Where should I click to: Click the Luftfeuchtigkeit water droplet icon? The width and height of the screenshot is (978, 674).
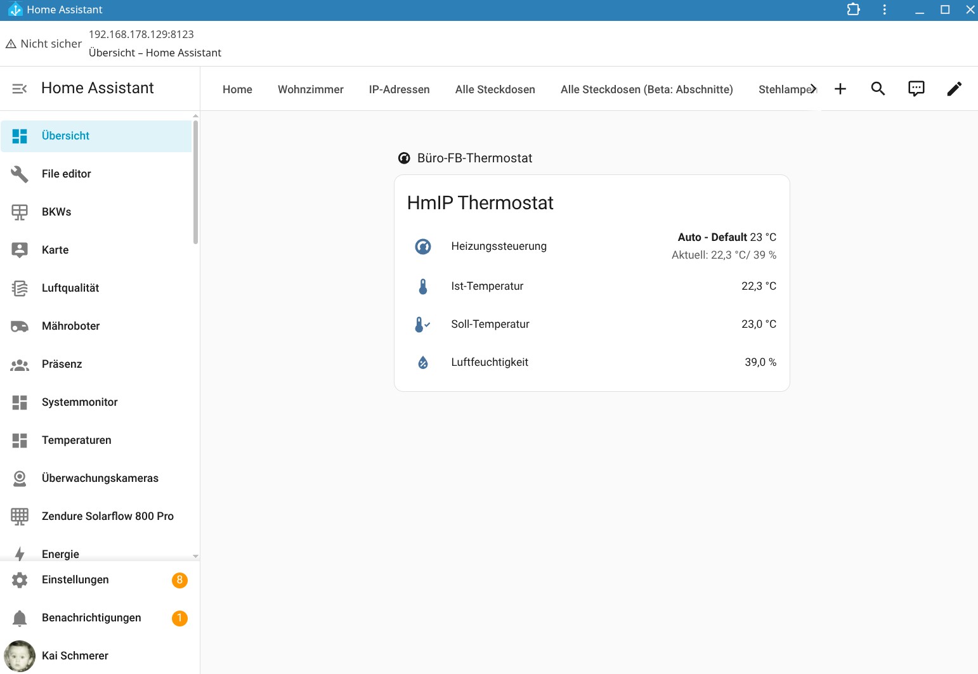[423, 363]
